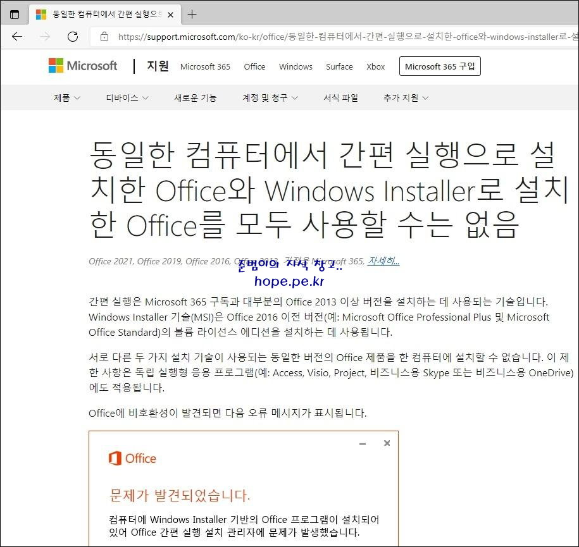Open the 서식 파일 menu item

point(341,98)
